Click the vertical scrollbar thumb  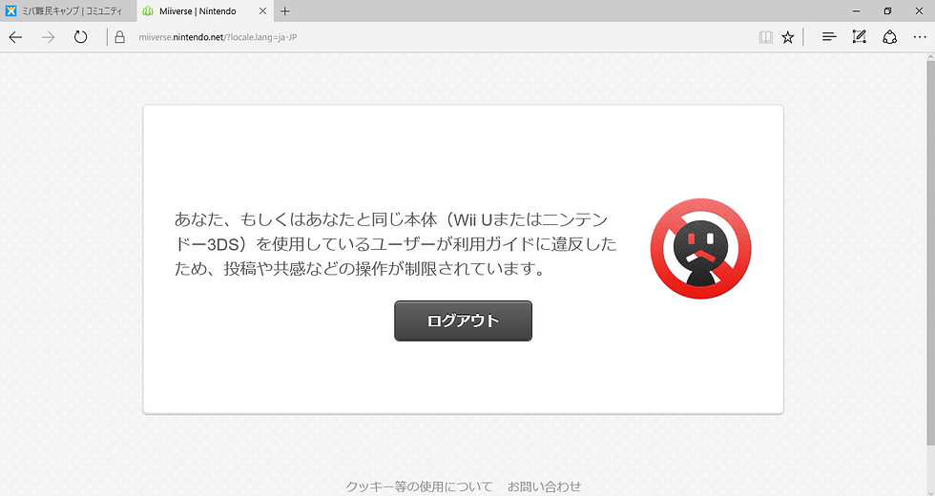pyautogui.click(x=930, y=252)
